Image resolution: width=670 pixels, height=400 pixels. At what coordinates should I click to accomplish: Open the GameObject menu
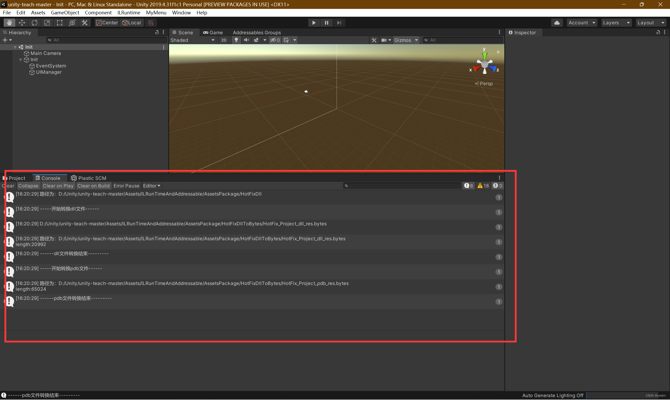[x=65, y=13]
